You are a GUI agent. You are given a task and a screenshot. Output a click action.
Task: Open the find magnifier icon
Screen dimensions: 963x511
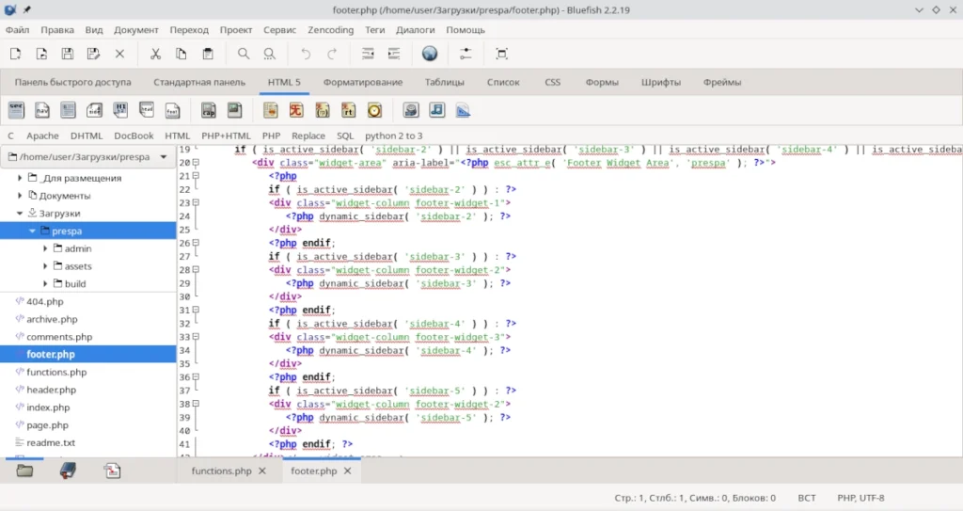point(244,55)
